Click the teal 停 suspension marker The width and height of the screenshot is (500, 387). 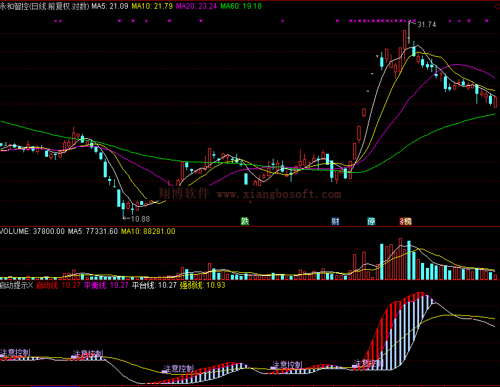(x=371, y=221)
